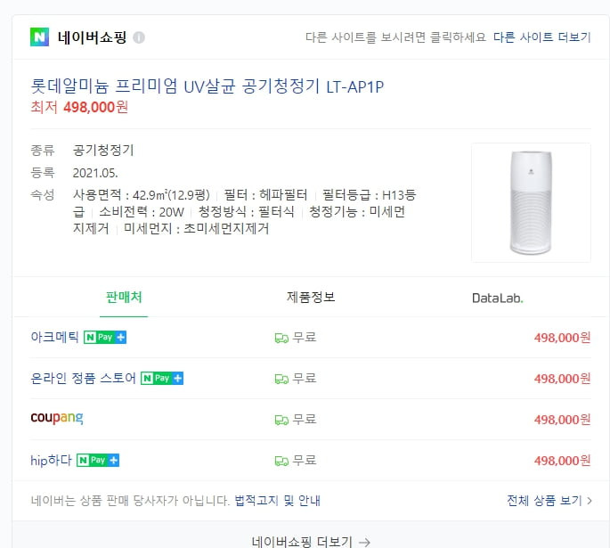Click the 498,000원 price in coupang row
The width and height of the screenshot is (610, 548).
tap(562, 420)
